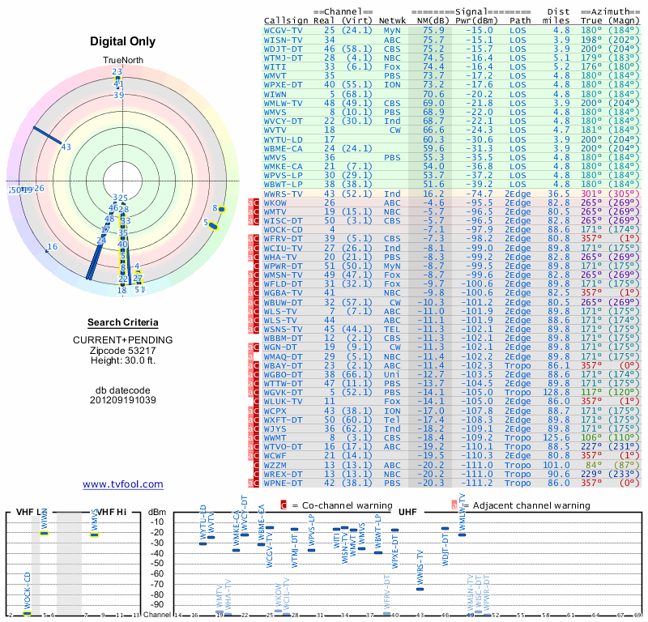This screenshot has height=622, width=648.
Task: Click the co-channel warning icon beside WKOW
Action: click(255, 202)
